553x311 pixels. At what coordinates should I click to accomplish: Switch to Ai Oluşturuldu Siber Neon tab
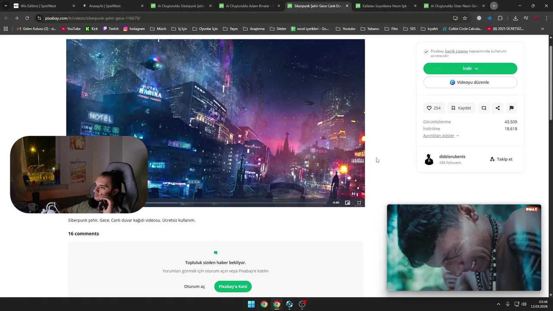coord(454,6)
